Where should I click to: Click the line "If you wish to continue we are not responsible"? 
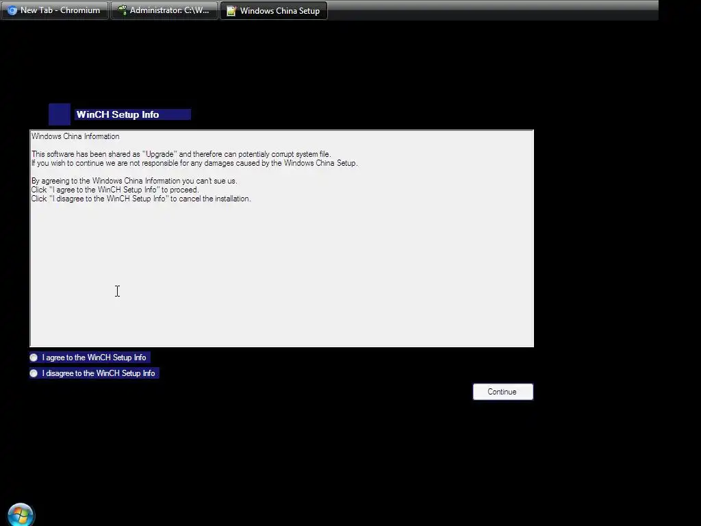(194, 163)
